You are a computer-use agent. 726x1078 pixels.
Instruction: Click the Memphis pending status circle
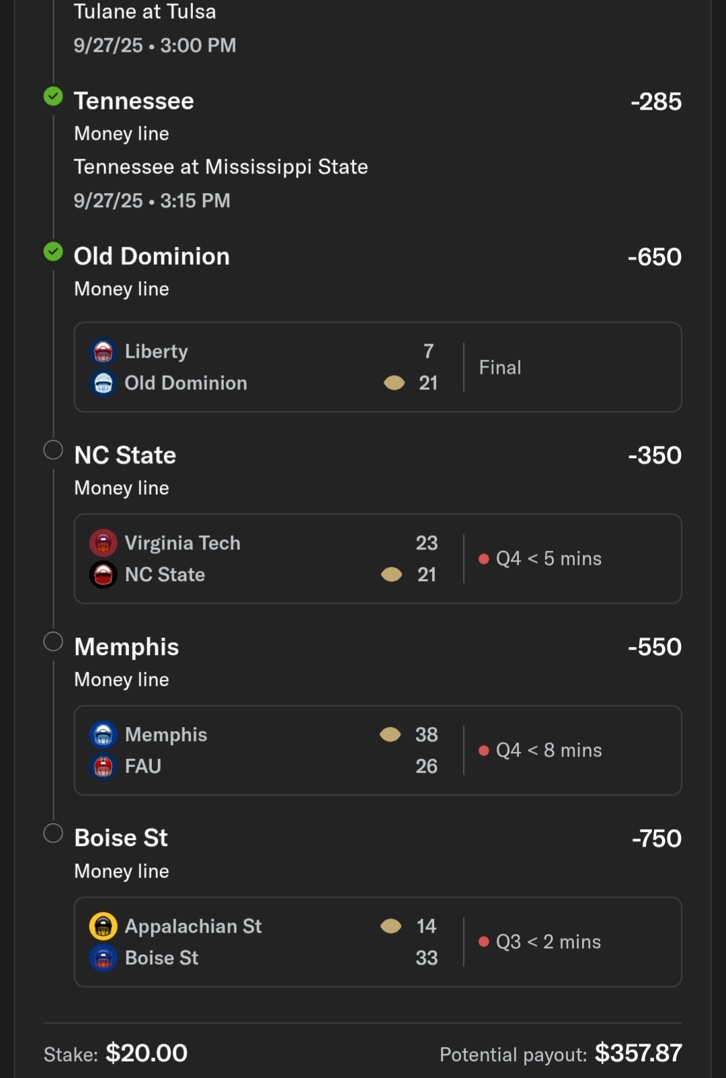click(53, 642)
